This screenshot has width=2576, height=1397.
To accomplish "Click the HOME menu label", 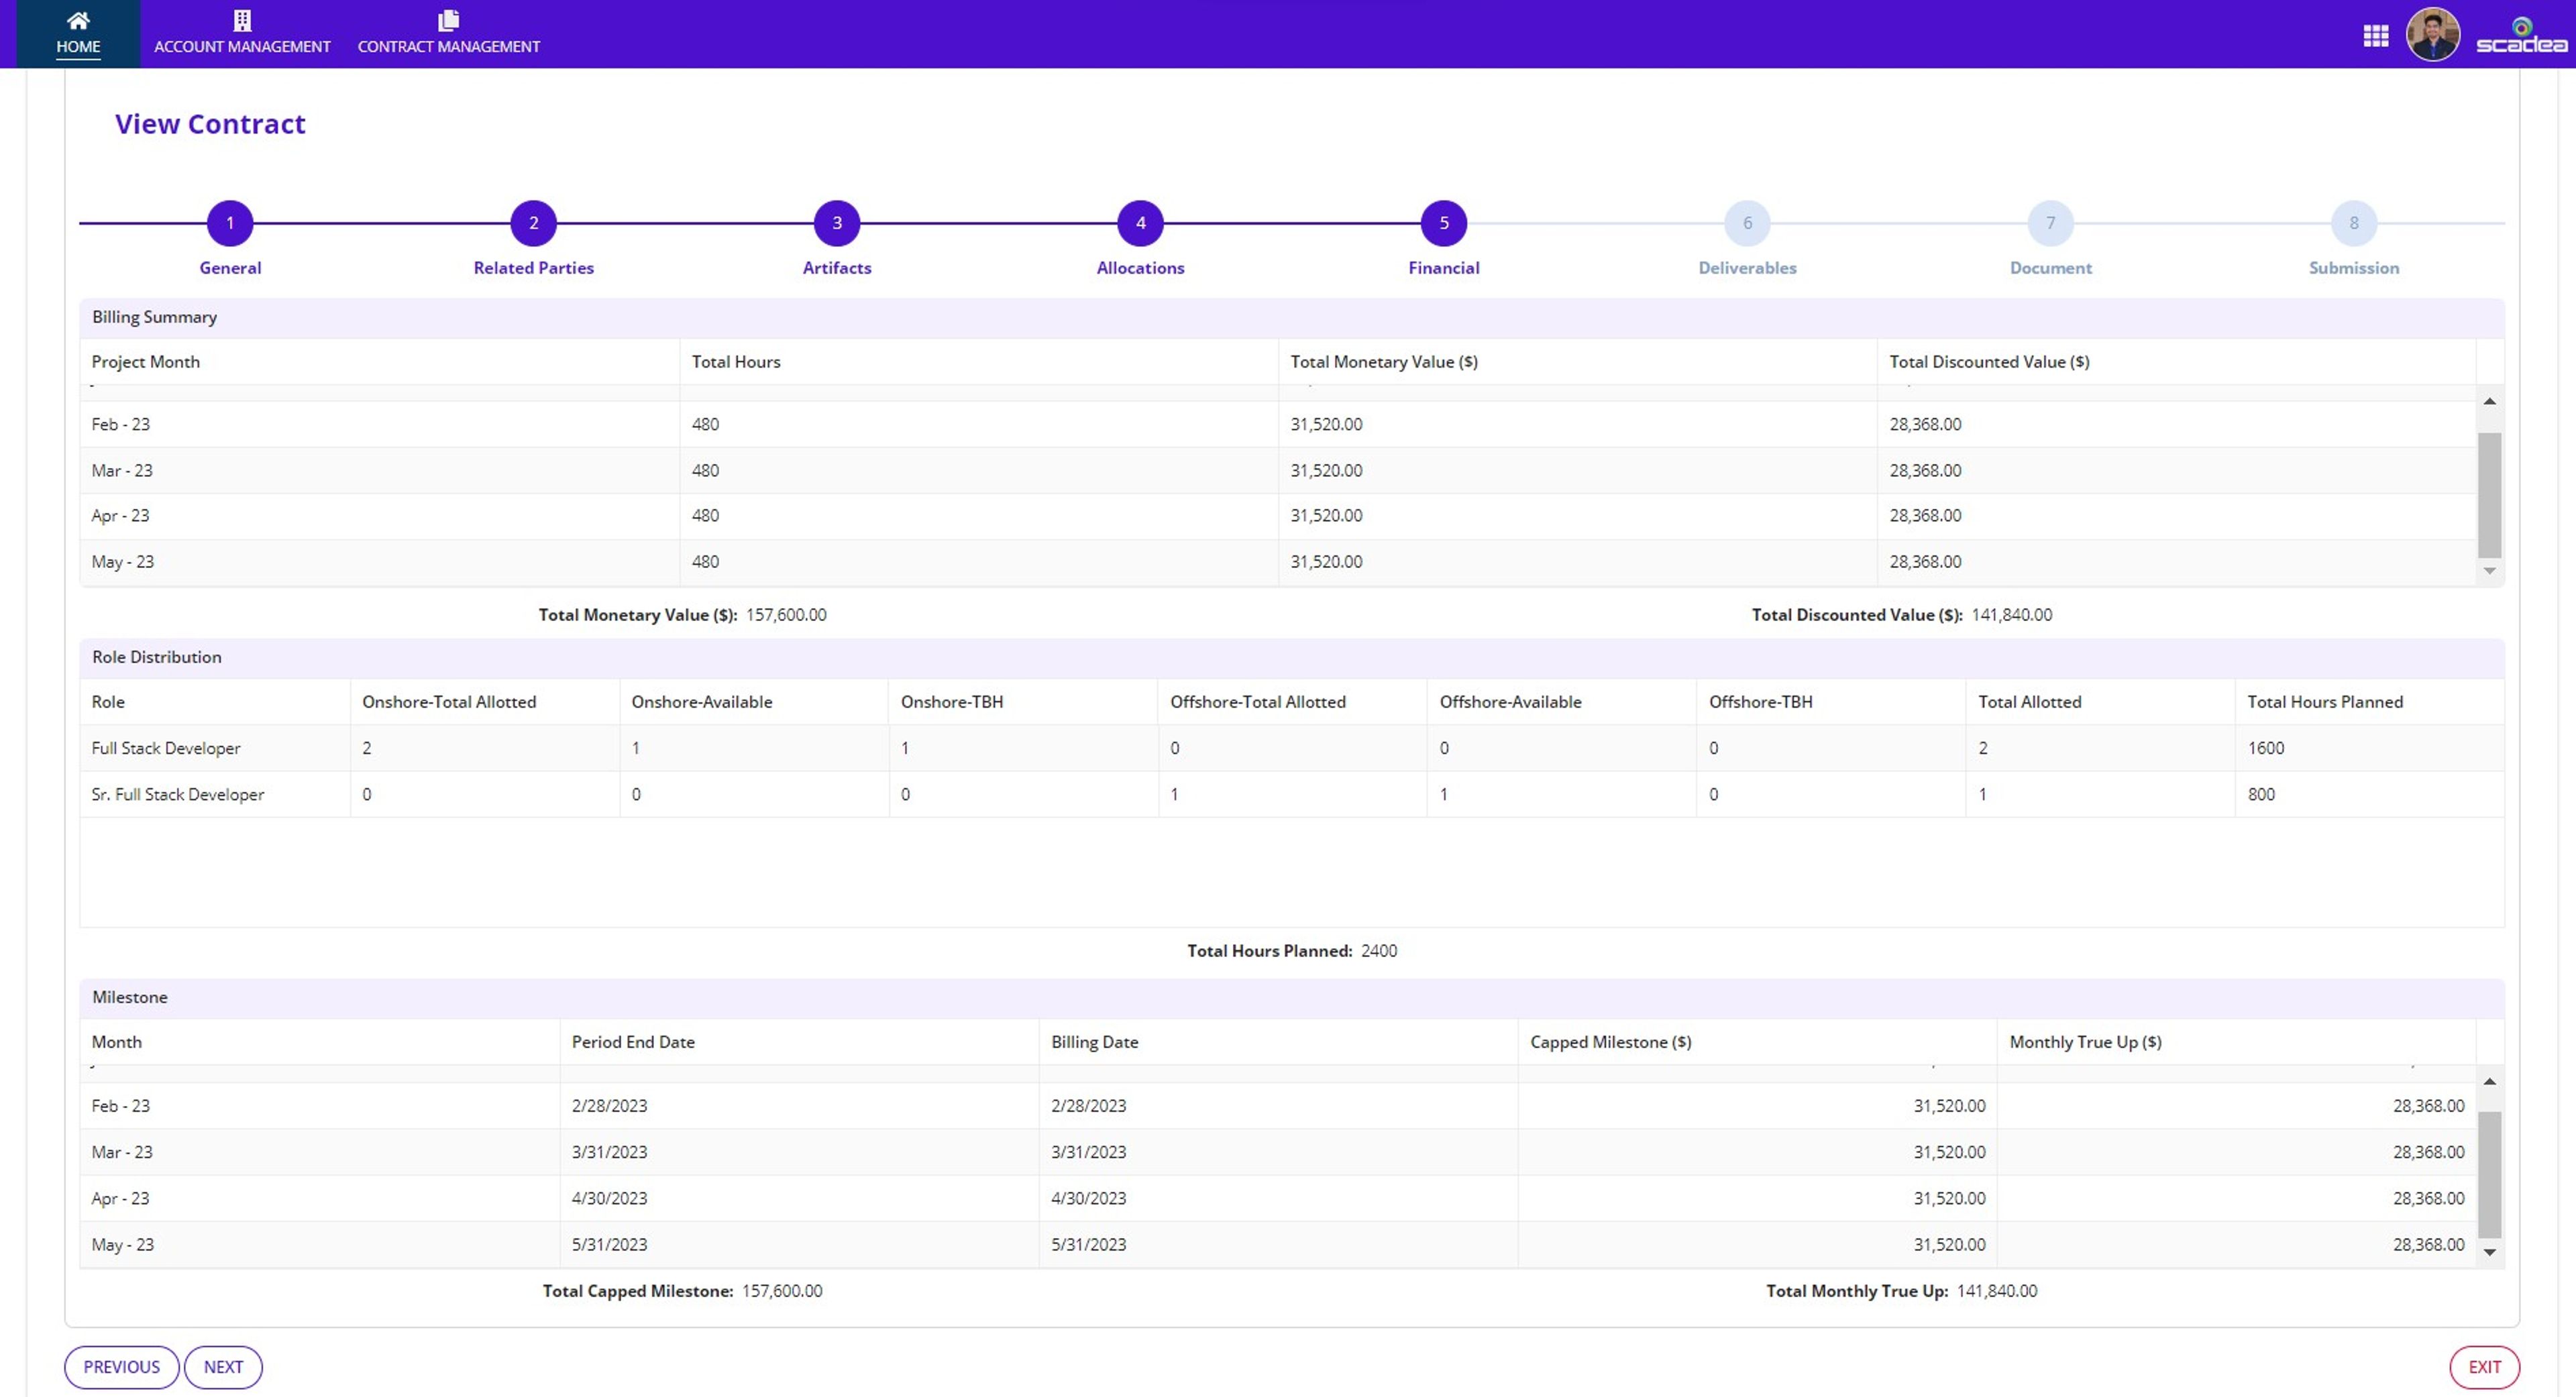I will [x=78, y=47].
